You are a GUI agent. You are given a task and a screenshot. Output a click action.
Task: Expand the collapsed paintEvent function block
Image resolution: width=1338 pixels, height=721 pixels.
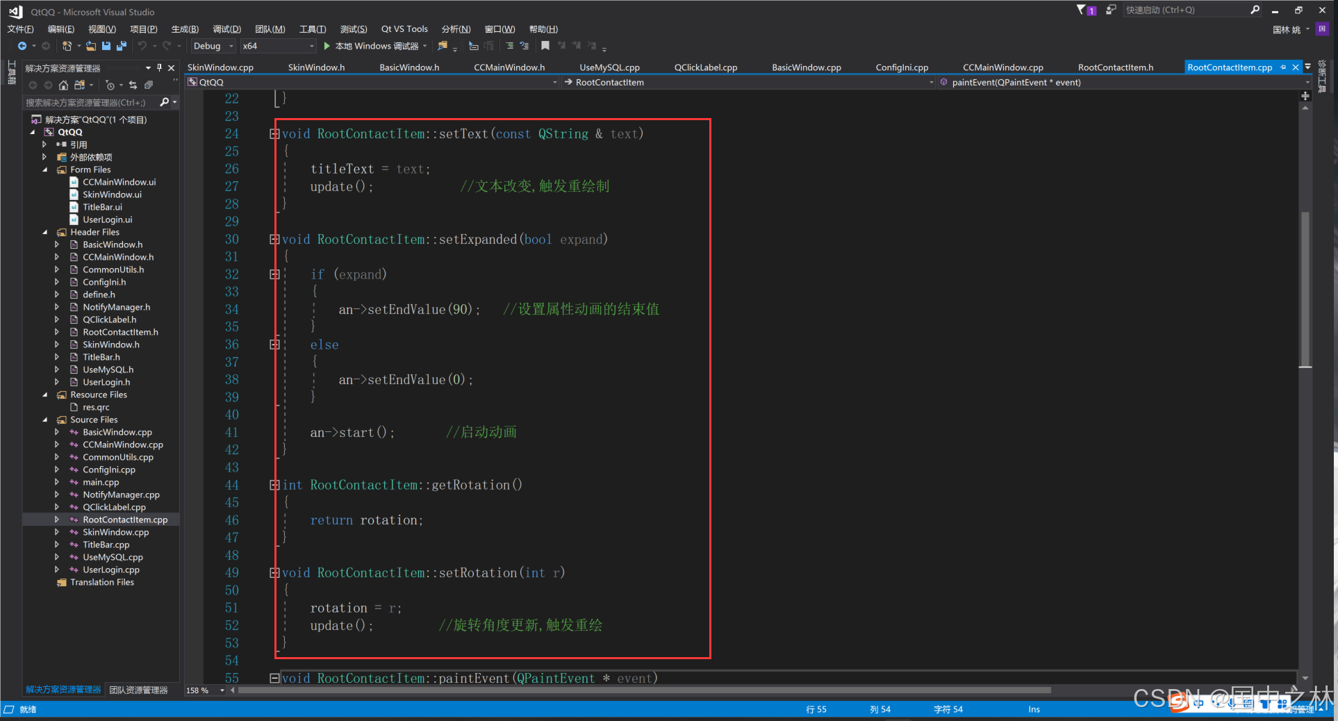[274, 678]
